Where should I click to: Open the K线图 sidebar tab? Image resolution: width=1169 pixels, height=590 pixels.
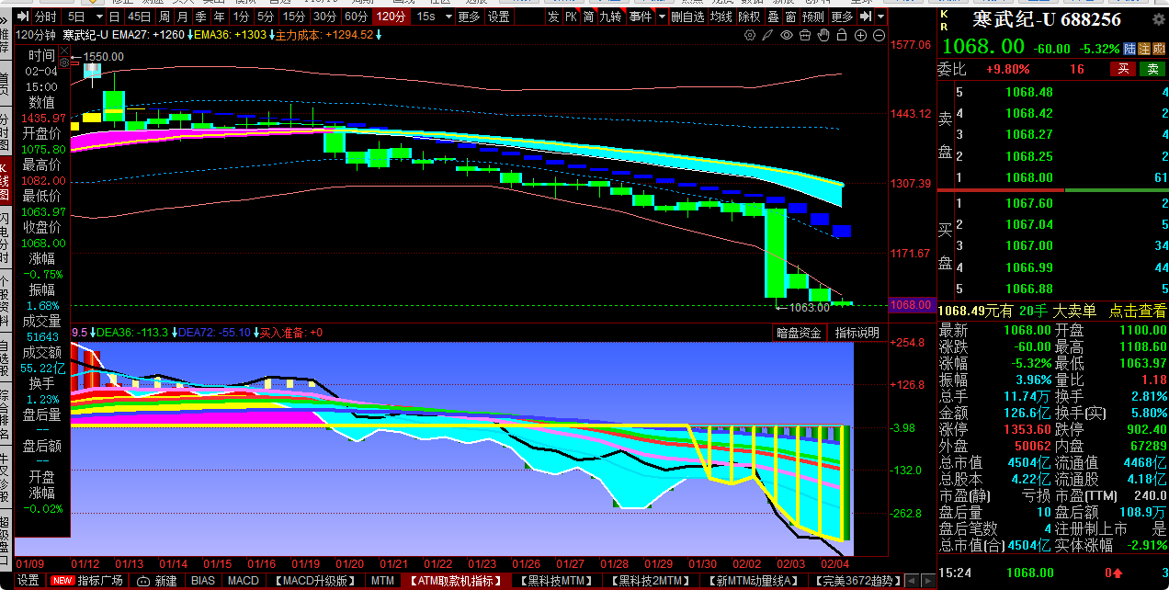pyautogui.click(x=6, y=179)
